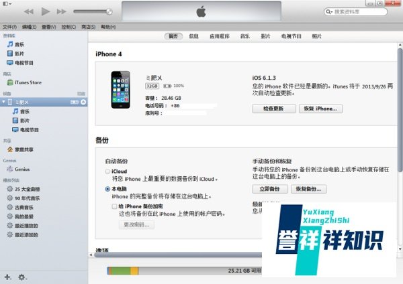Open device 影片 film icon under ミ肥乂
The height and width of the screenshot is (284, 403).
(15, 121)
